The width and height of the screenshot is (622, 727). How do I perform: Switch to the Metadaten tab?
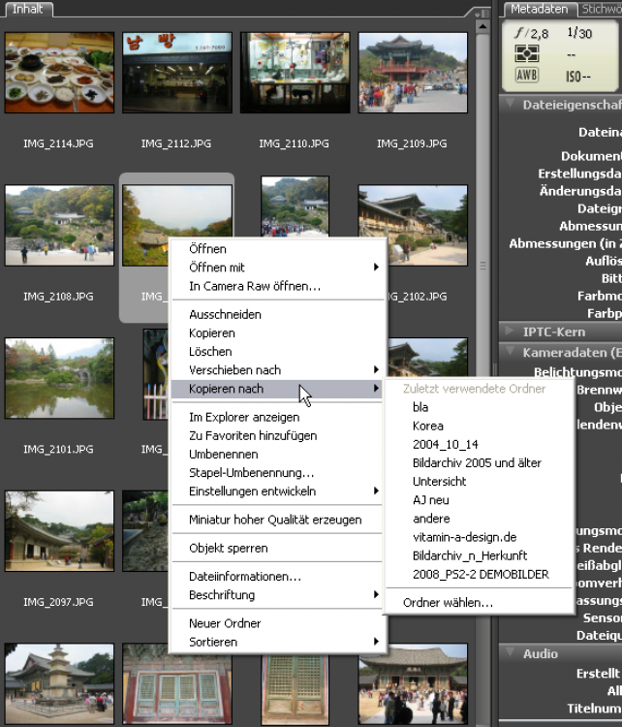pos(539,9)
